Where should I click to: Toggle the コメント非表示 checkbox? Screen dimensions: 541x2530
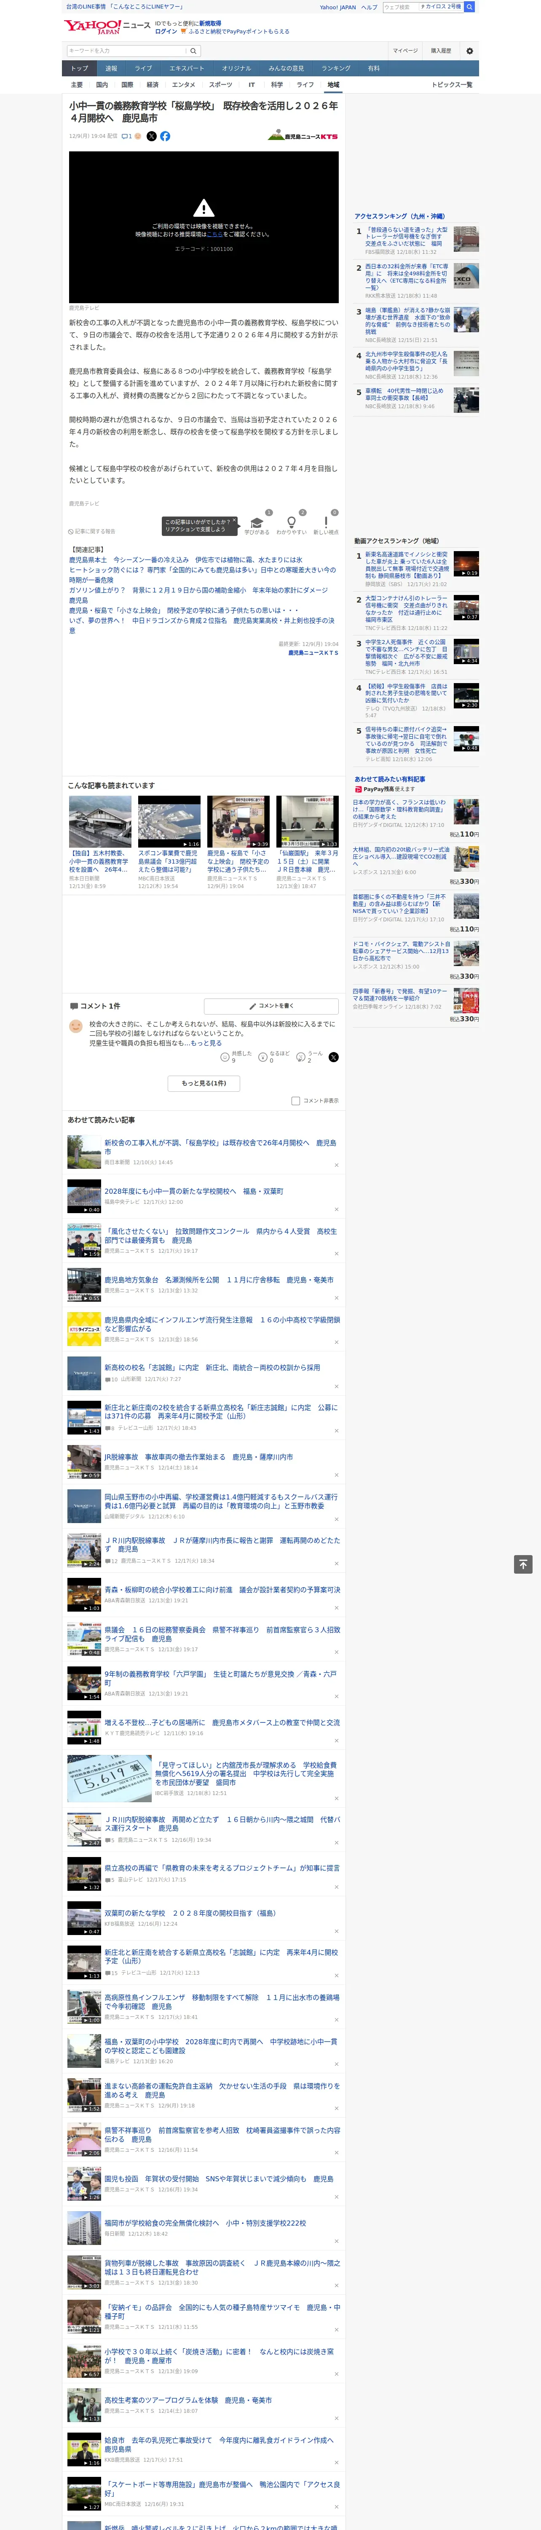[x=295, y=1101]
